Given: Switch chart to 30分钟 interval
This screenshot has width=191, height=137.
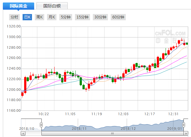Looking at the screenshot, I should [x=100, y=17].
